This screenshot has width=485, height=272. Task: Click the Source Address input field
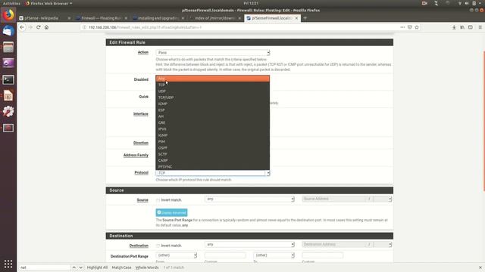coord(333,199)
